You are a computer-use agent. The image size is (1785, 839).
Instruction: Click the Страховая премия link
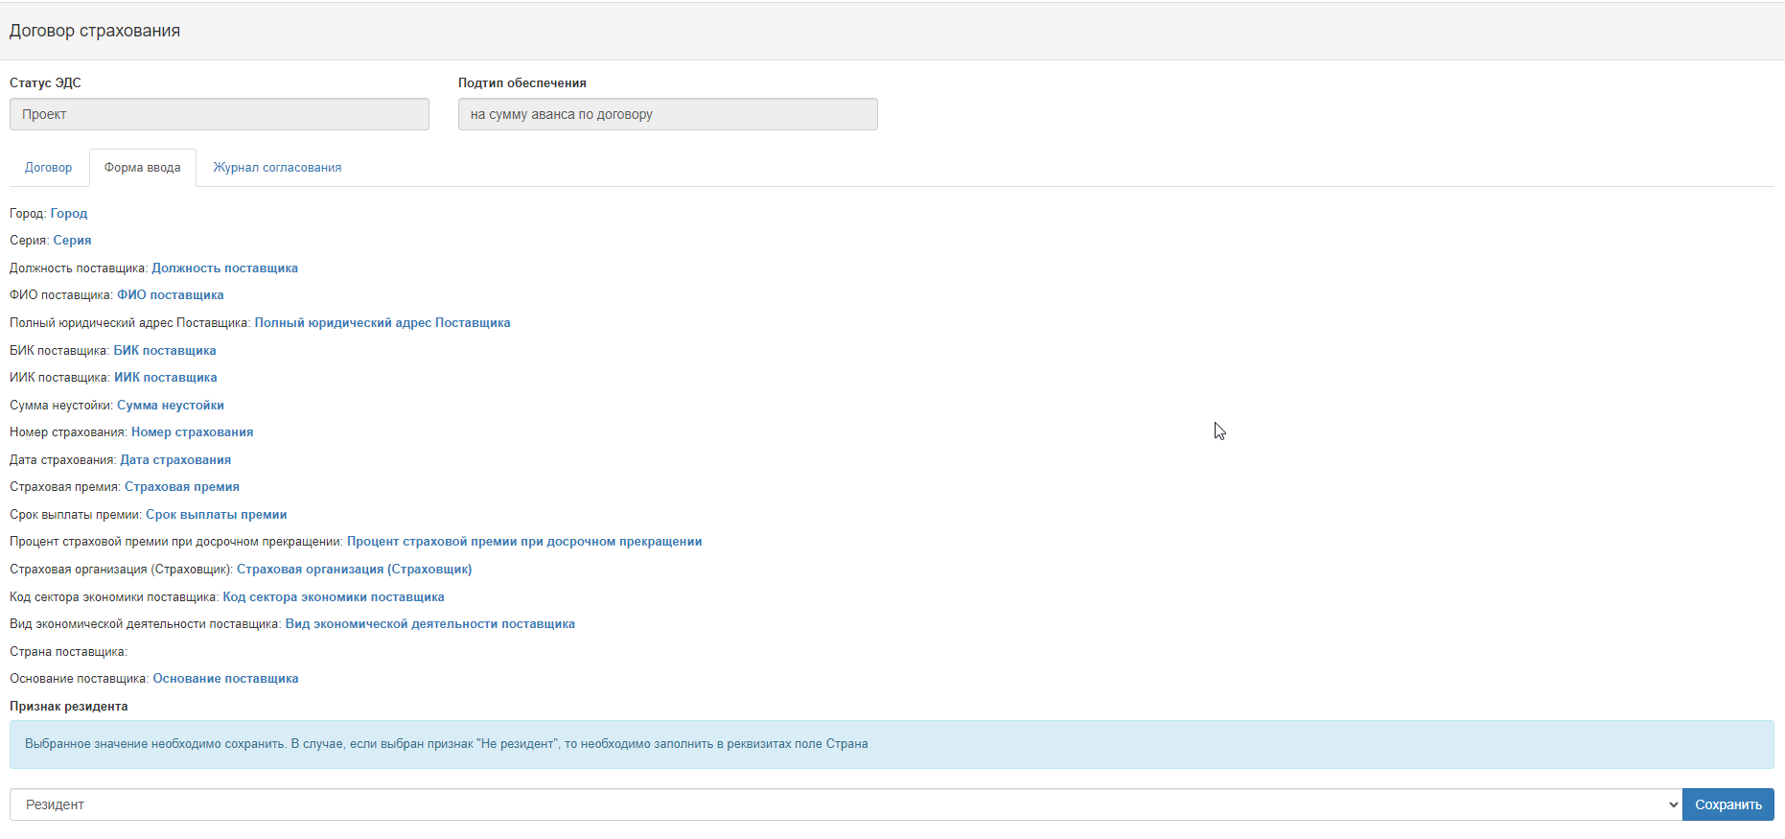(x=181, y=487)
